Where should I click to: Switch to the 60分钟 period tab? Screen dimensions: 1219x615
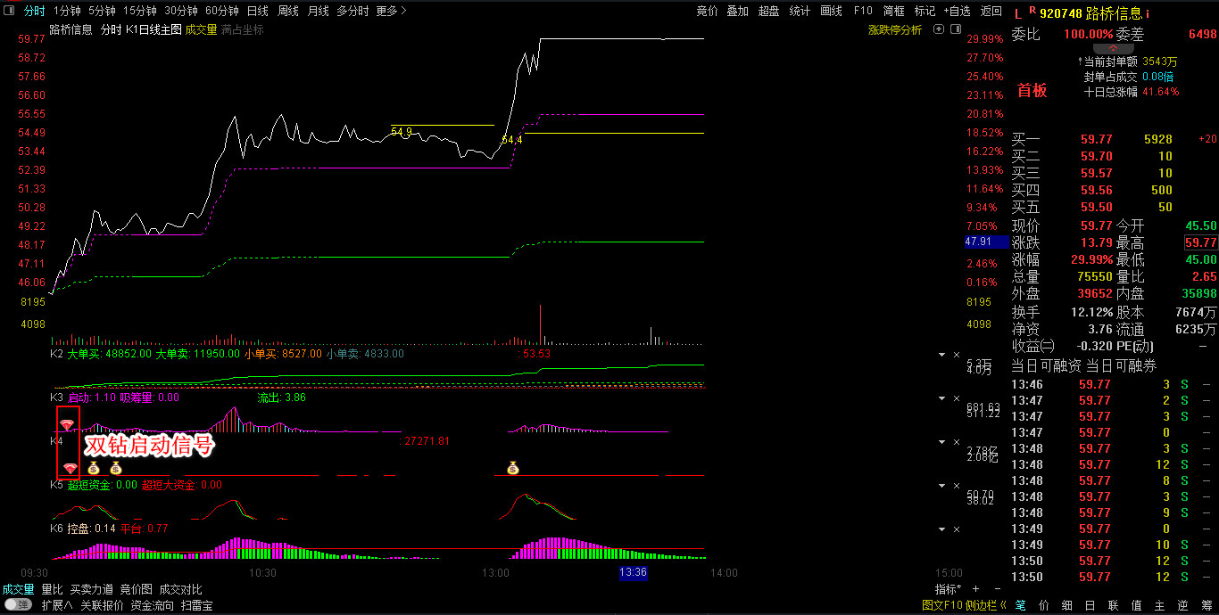[x=222, y=11]
